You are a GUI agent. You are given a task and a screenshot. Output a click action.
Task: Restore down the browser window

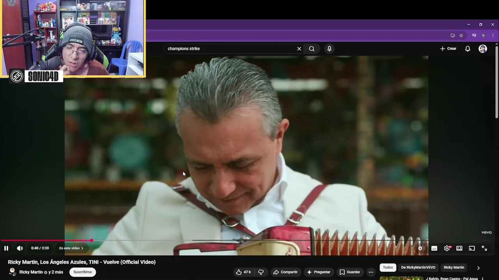(x=481, y=24)
